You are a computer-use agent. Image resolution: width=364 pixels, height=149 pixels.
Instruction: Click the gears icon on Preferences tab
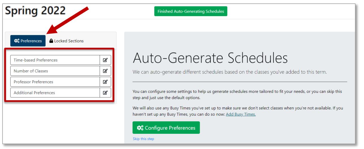point(17,41)
